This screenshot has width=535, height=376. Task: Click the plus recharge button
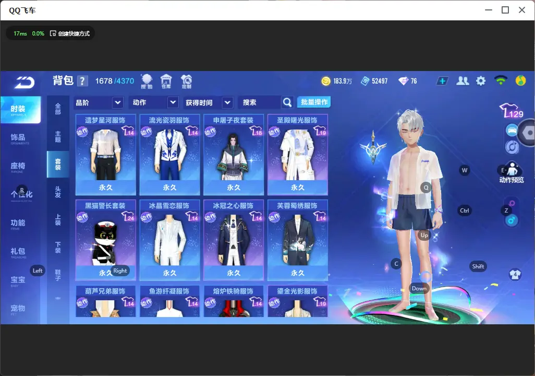coord(442,81)
